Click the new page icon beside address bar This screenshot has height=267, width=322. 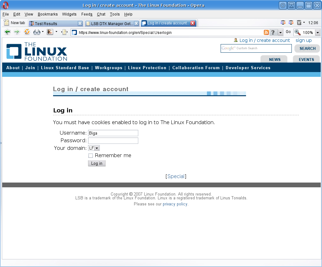(64, 32)
